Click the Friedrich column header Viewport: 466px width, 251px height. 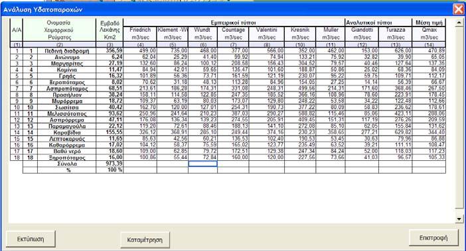140,30
